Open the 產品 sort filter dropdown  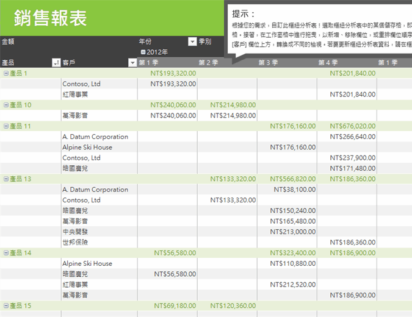56,63
